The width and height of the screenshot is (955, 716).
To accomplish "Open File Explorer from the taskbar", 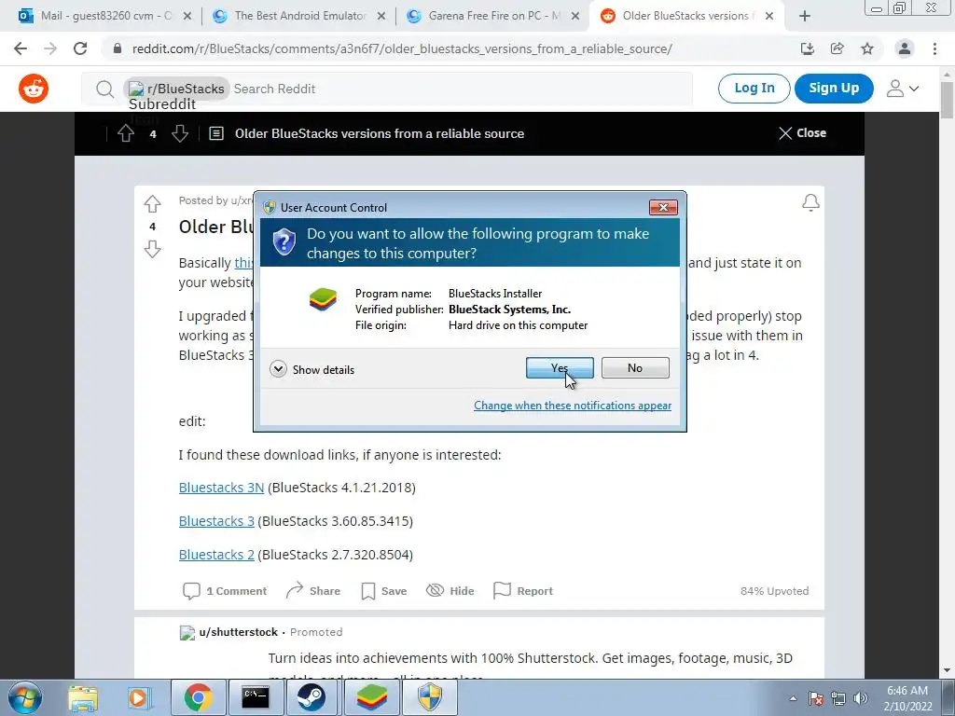I will point(83,697).
